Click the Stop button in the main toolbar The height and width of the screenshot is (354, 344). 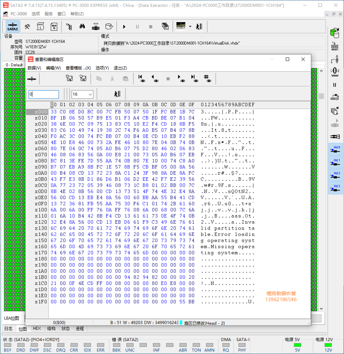click(x=151, y=27)
